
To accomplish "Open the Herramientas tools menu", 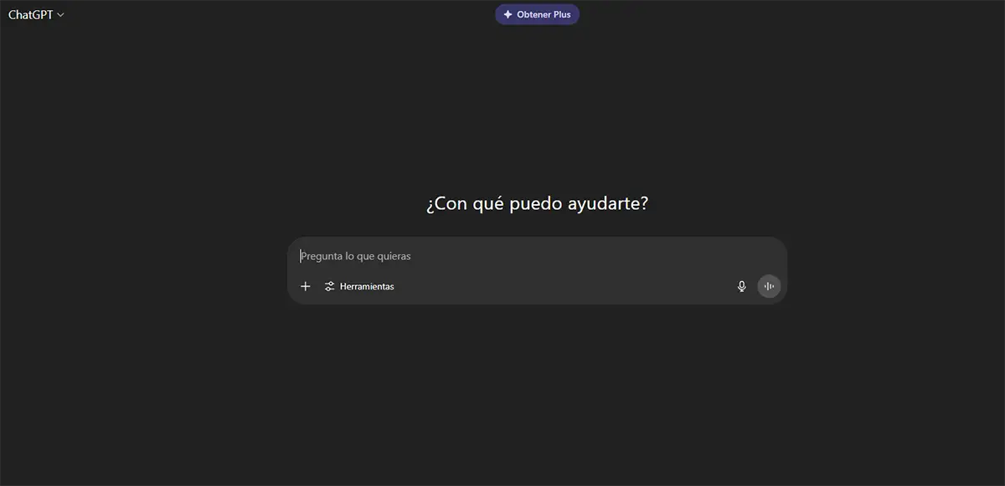I will [359, 286].
